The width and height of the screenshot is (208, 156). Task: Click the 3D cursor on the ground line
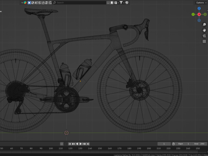pos(66,133)
